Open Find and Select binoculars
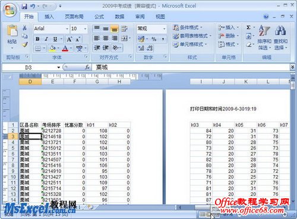Image resolution: width=297 pixels, height=219 pixels. [x=280, y=37]
